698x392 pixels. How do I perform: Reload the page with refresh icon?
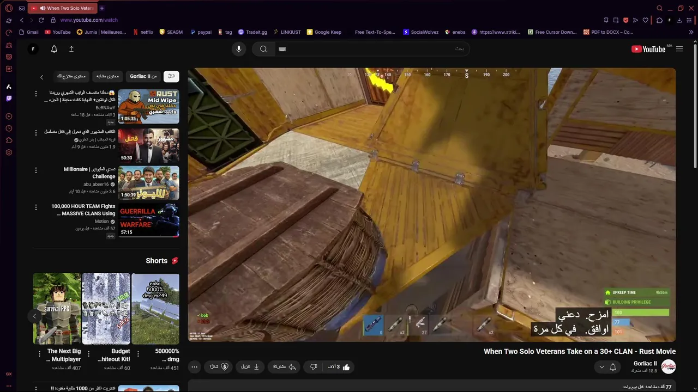(41, 20)
